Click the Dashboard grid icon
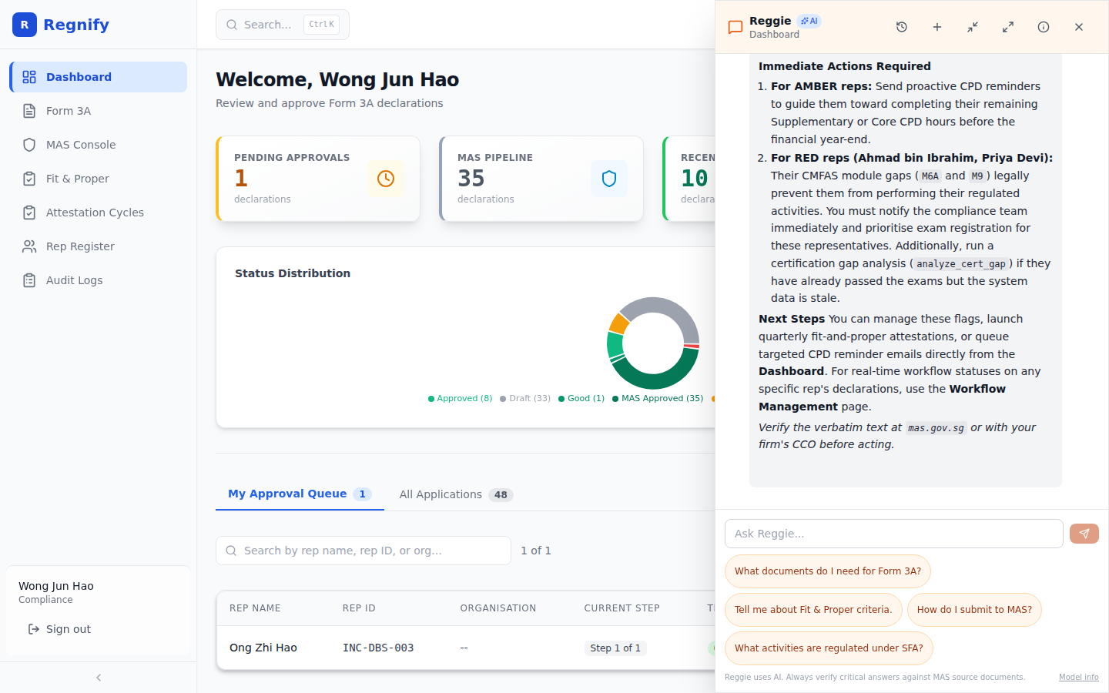 coord(29,77)
